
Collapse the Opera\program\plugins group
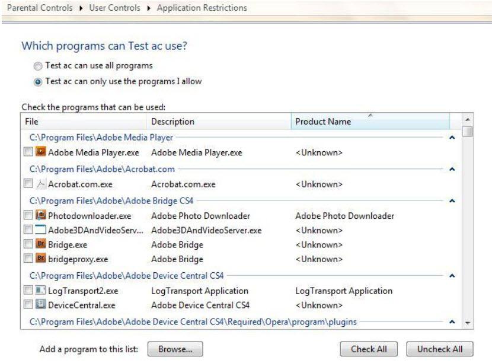452,321
